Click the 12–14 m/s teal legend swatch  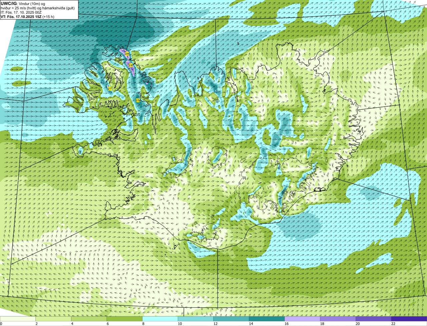pos(231,319)
